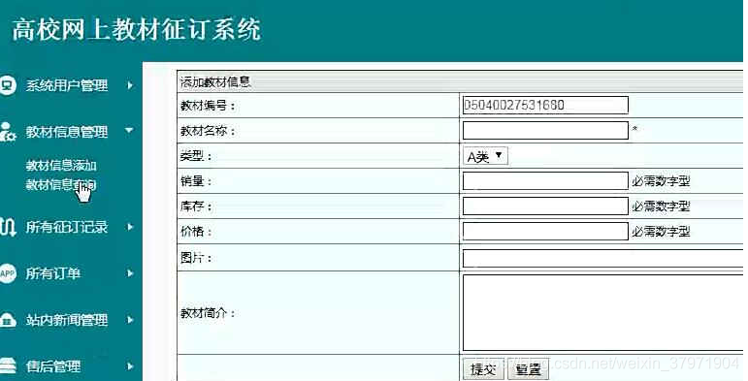Click the 库存 input field
This screenshot has width=748, height=381.
545,206
